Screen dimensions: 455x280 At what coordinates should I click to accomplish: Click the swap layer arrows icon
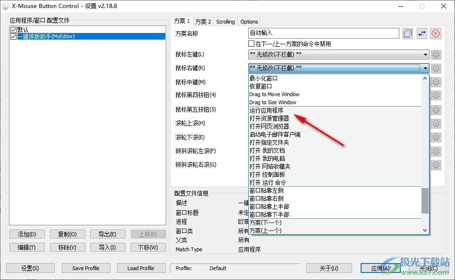(x=421, y=33)
